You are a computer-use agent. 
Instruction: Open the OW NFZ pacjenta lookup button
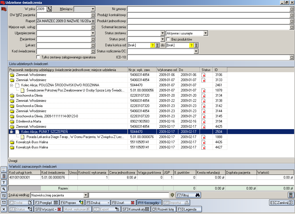tap(93, 15)
